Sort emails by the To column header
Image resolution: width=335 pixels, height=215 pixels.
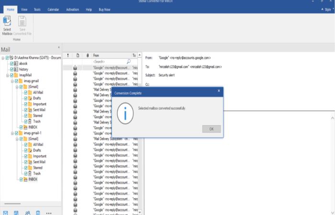pyautogui.click(x=134, y=55)
